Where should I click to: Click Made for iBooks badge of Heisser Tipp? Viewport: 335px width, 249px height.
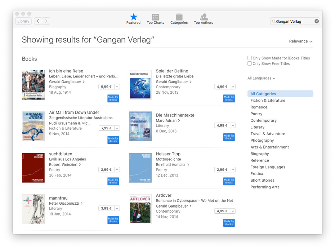(229, 181)
